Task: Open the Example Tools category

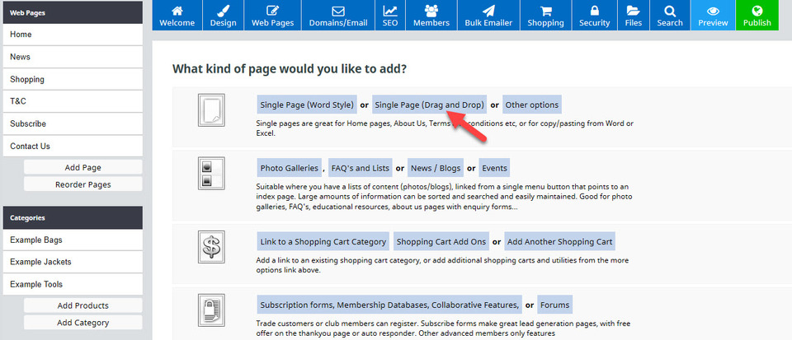Action: [x=73, y=284]
